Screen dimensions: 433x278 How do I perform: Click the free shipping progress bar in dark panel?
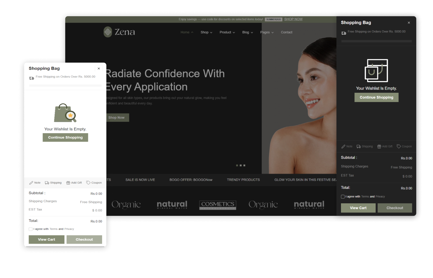[376, 41]
